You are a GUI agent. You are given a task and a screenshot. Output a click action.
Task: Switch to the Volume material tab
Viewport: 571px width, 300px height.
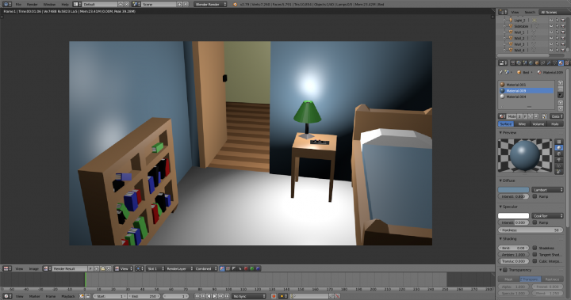pos(538,124)
